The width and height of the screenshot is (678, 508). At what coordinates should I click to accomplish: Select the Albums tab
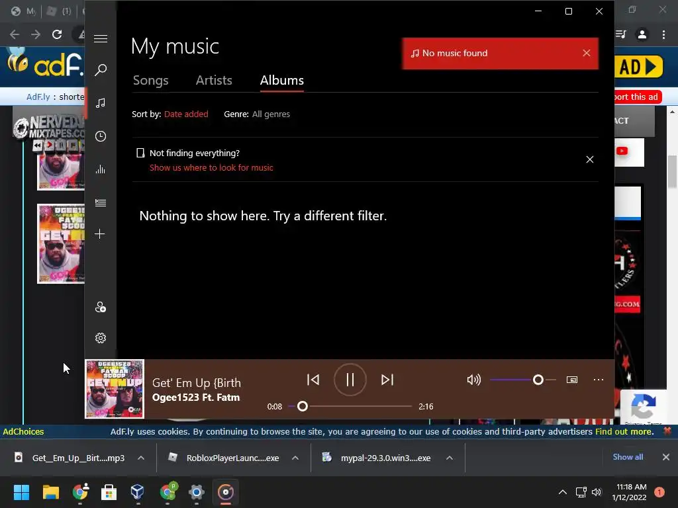[x=282, y=80]
